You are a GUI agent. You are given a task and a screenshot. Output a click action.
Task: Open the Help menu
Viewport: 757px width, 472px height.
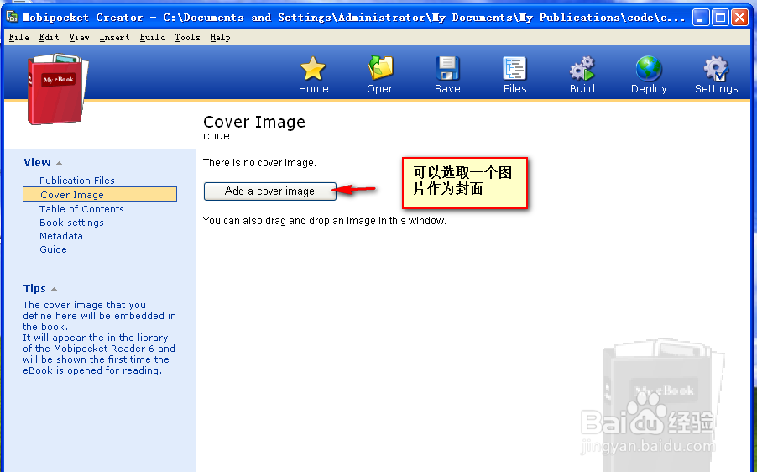(x=220, y=37)
